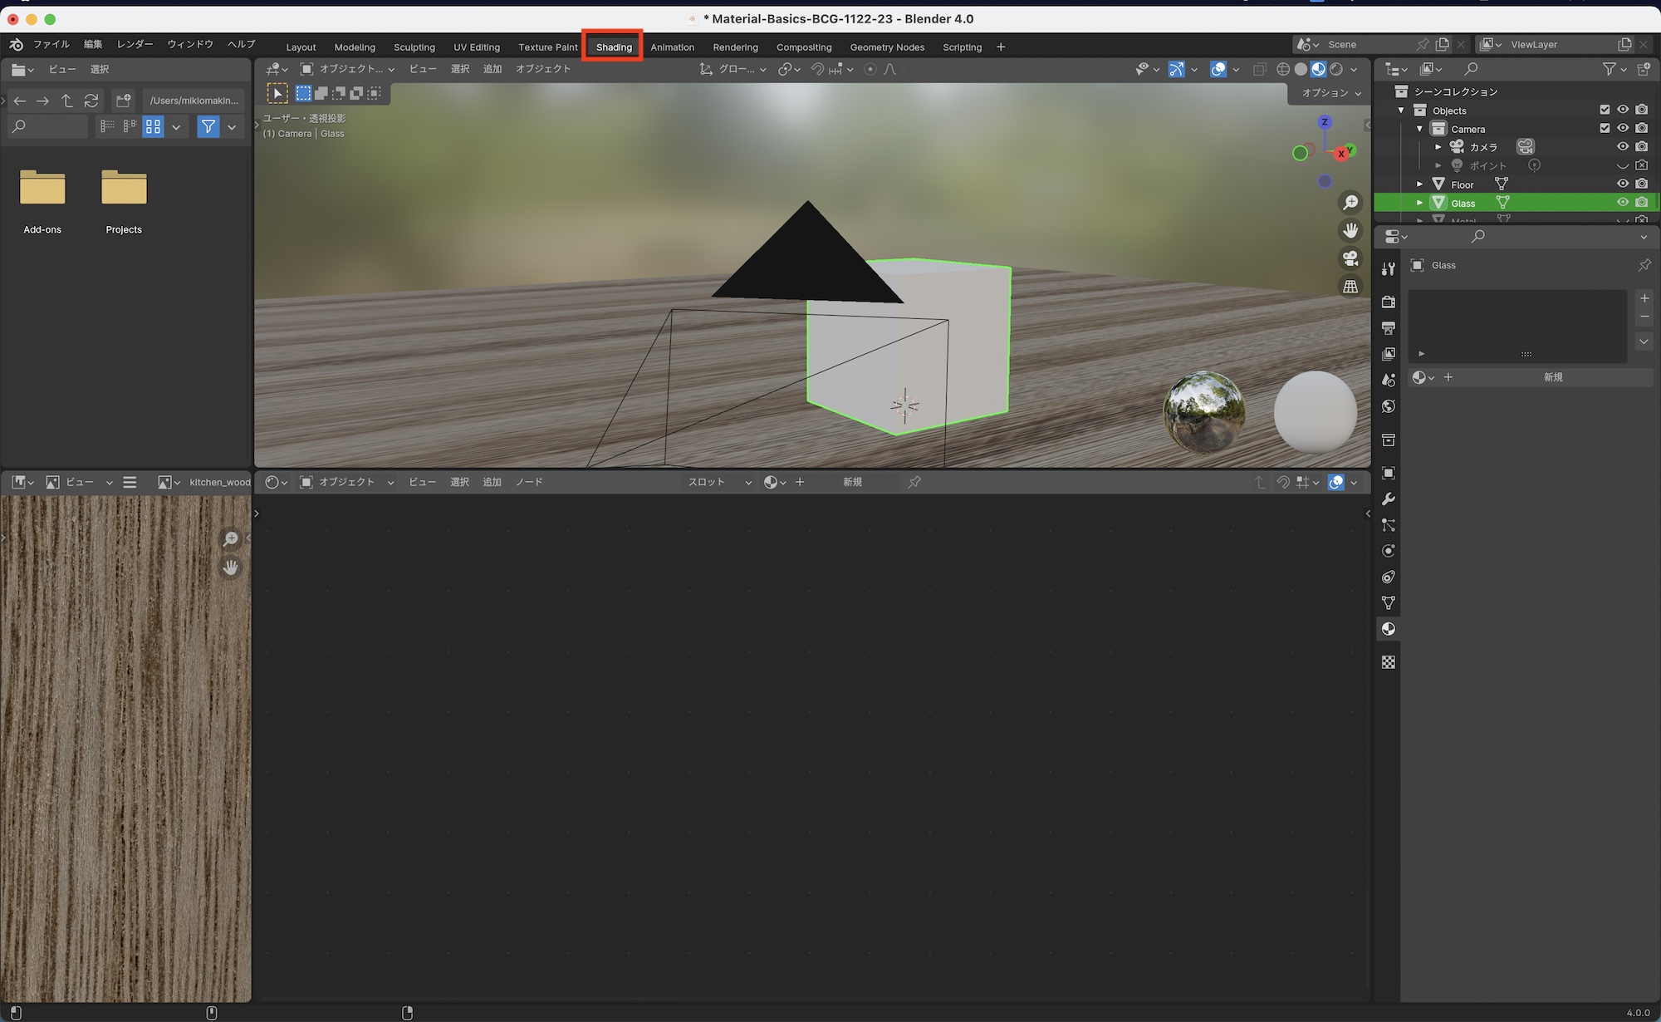1661x1022 pixels.
Task: Switch viewport to perspective/orthographic grid icon
Action: [1350, 287]
